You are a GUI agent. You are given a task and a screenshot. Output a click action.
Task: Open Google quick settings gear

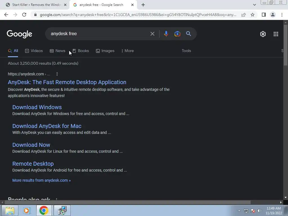[263, 34]
